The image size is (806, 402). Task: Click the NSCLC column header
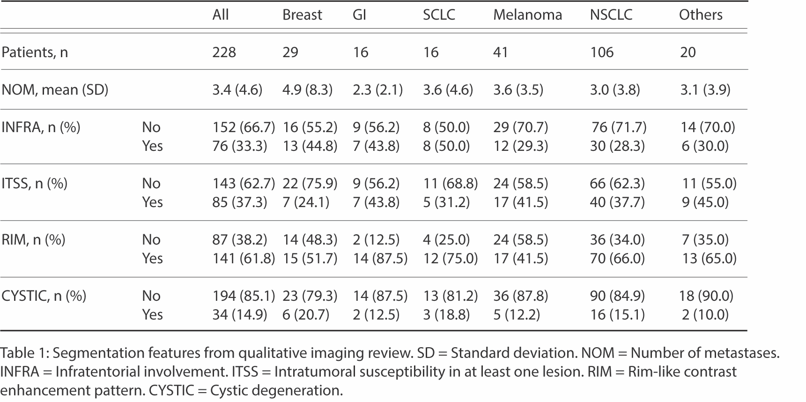(x=611, y=15)
